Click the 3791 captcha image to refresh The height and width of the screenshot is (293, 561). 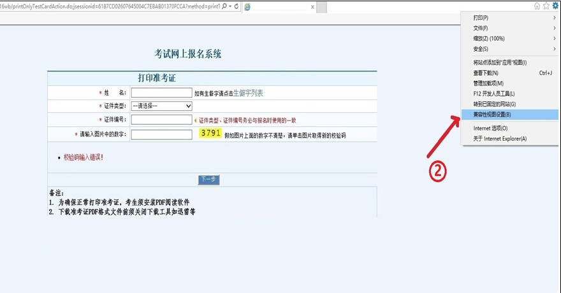pyautogui.click(x=210, y=134)
